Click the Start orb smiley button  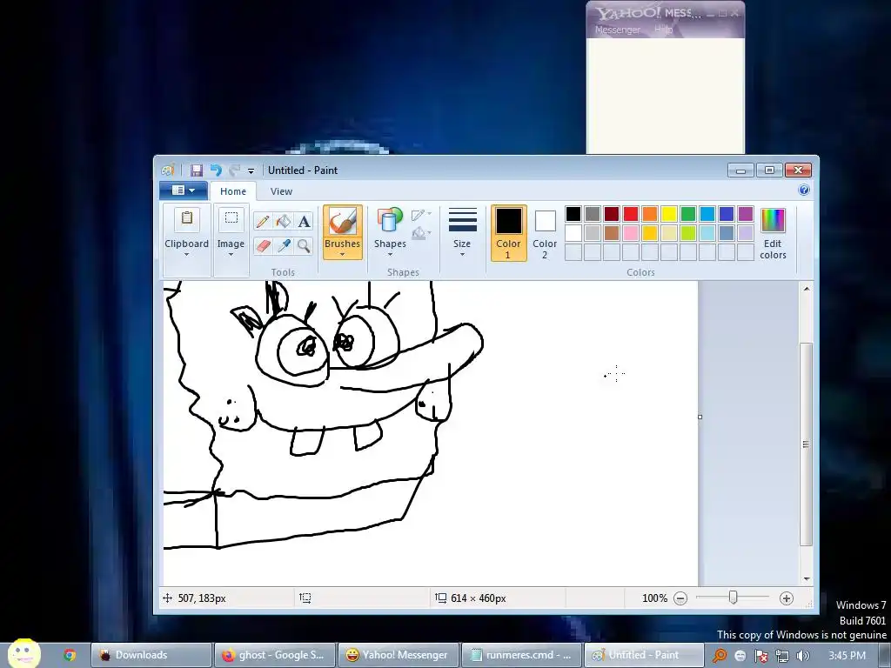click(x=23, y=654)
